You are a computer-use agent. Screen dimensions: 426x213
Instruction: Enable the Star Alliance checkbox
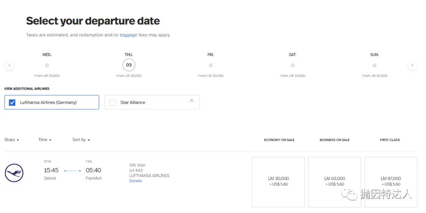coord(113,103)
